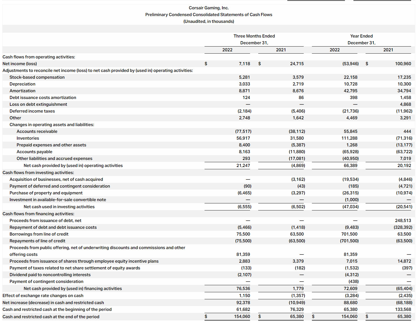Click 'Investment in available-for-sale convertible note' label

pos(58,200)
